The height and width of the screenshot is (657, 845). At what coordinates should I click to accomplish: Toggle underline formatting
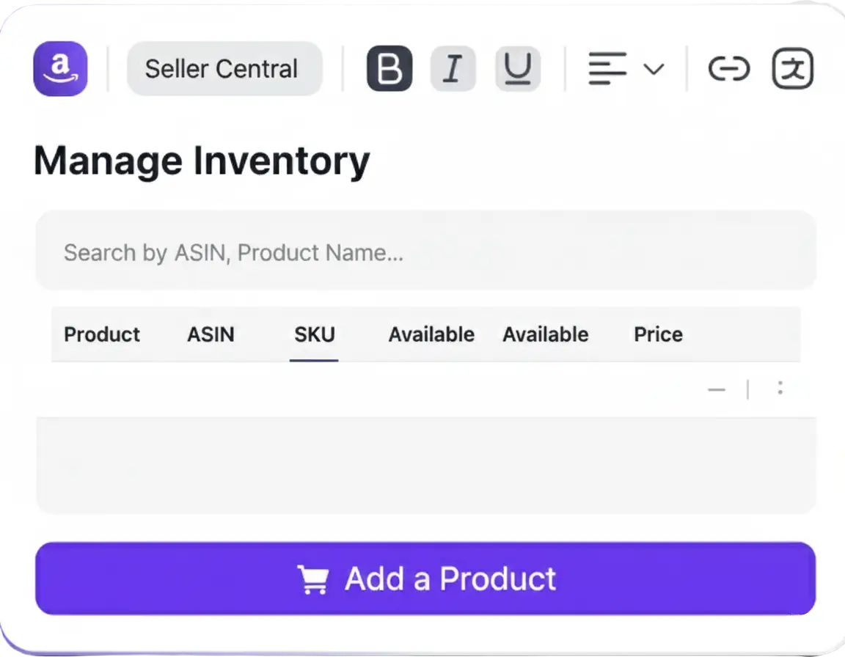coord(518,69)
